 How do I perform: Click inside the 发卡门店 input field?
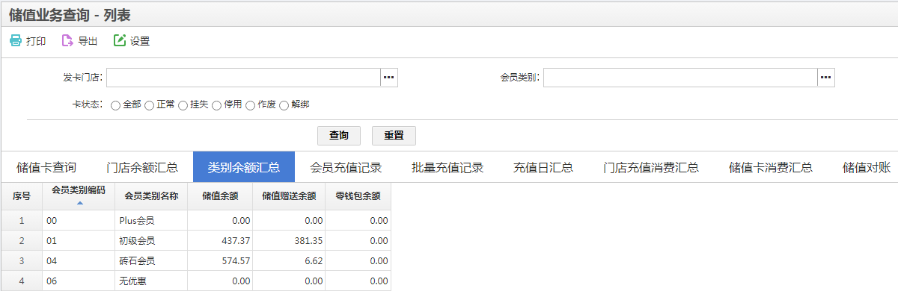(243, 78)
